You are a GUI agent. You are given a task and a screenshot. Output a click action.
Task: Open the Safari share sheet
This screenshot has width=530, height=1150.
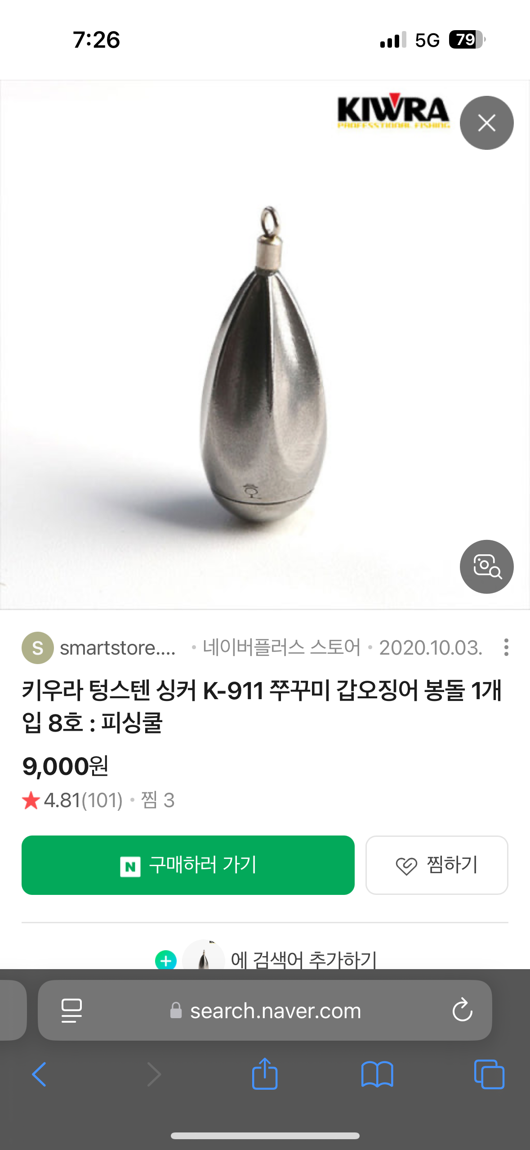coord(265,1074)
